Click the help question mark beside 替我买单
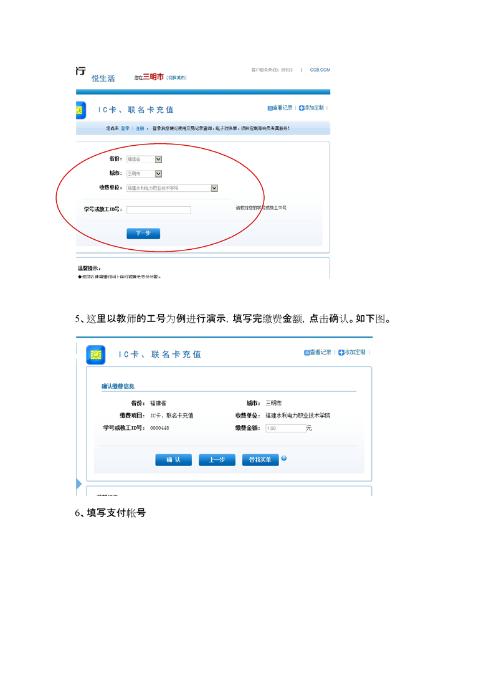The height and width of the screenshot is (699, 494). tap(284, 459)
